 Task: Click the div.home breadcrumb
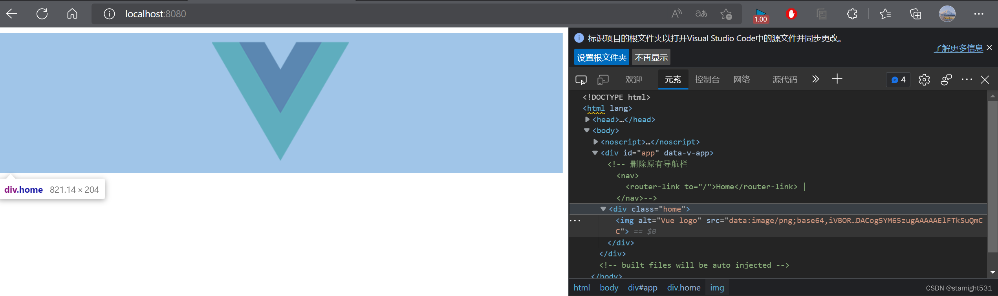tap(684, 288)
